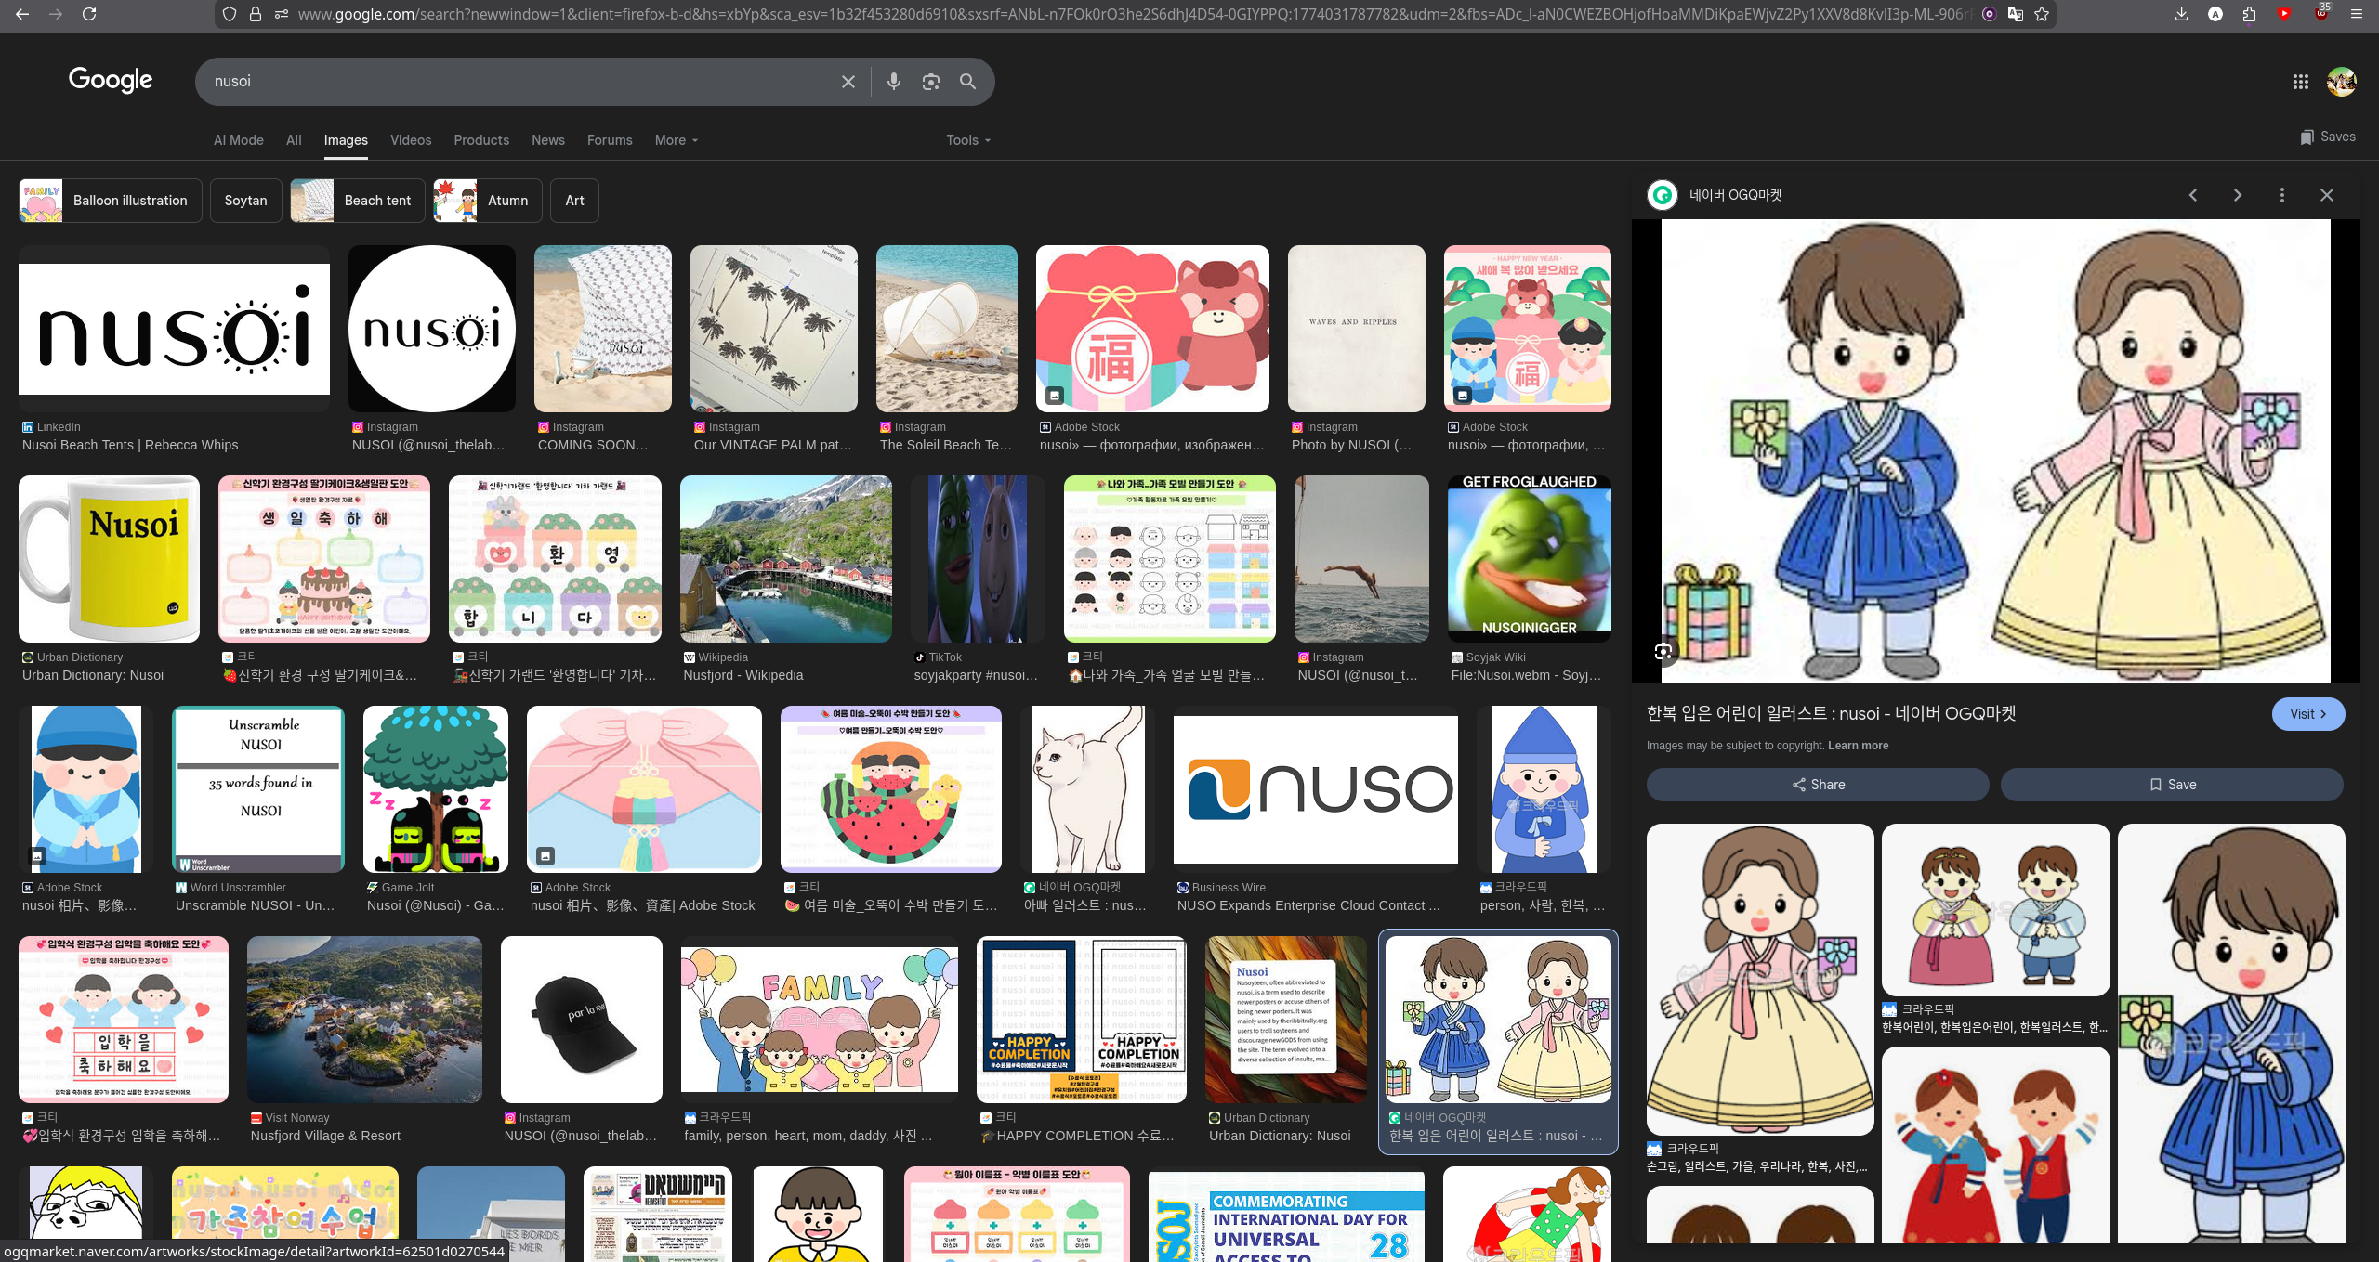
Task: Open the Firefox hamburger application menu
Action: click(2356, 14)
